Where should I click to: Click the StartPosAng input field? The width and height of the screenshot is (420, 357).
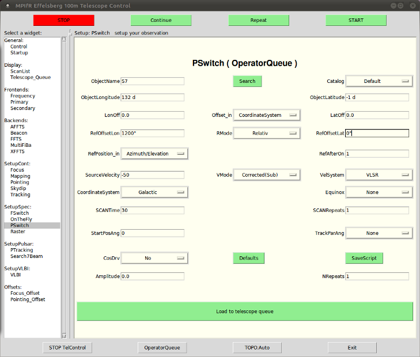click(153, 233)
